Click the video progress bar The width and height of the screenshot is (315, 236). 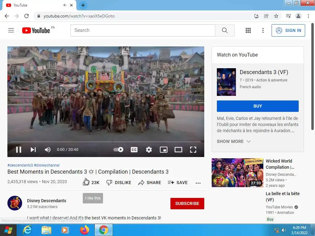(x=106, y=142)
